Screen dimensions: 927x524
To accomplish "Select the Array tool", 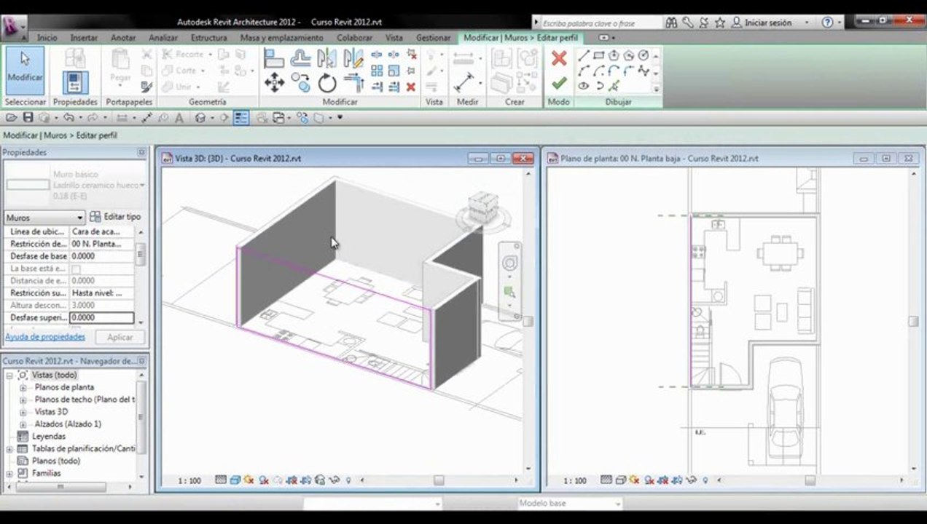I will coord(377,71).
